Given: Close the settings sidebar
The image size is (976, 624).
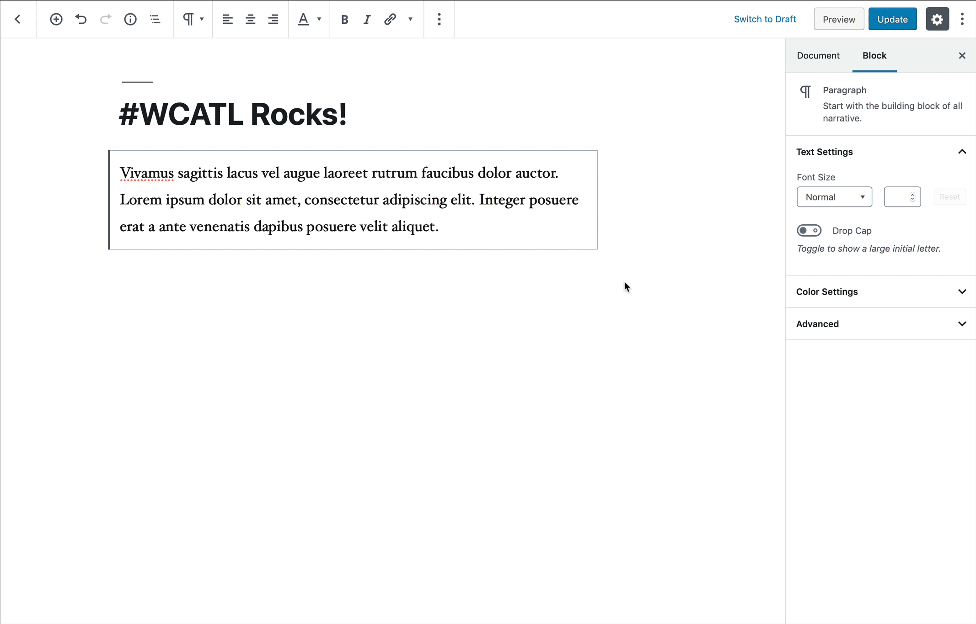Looking at the screenshot, I should tap(962, 55).
